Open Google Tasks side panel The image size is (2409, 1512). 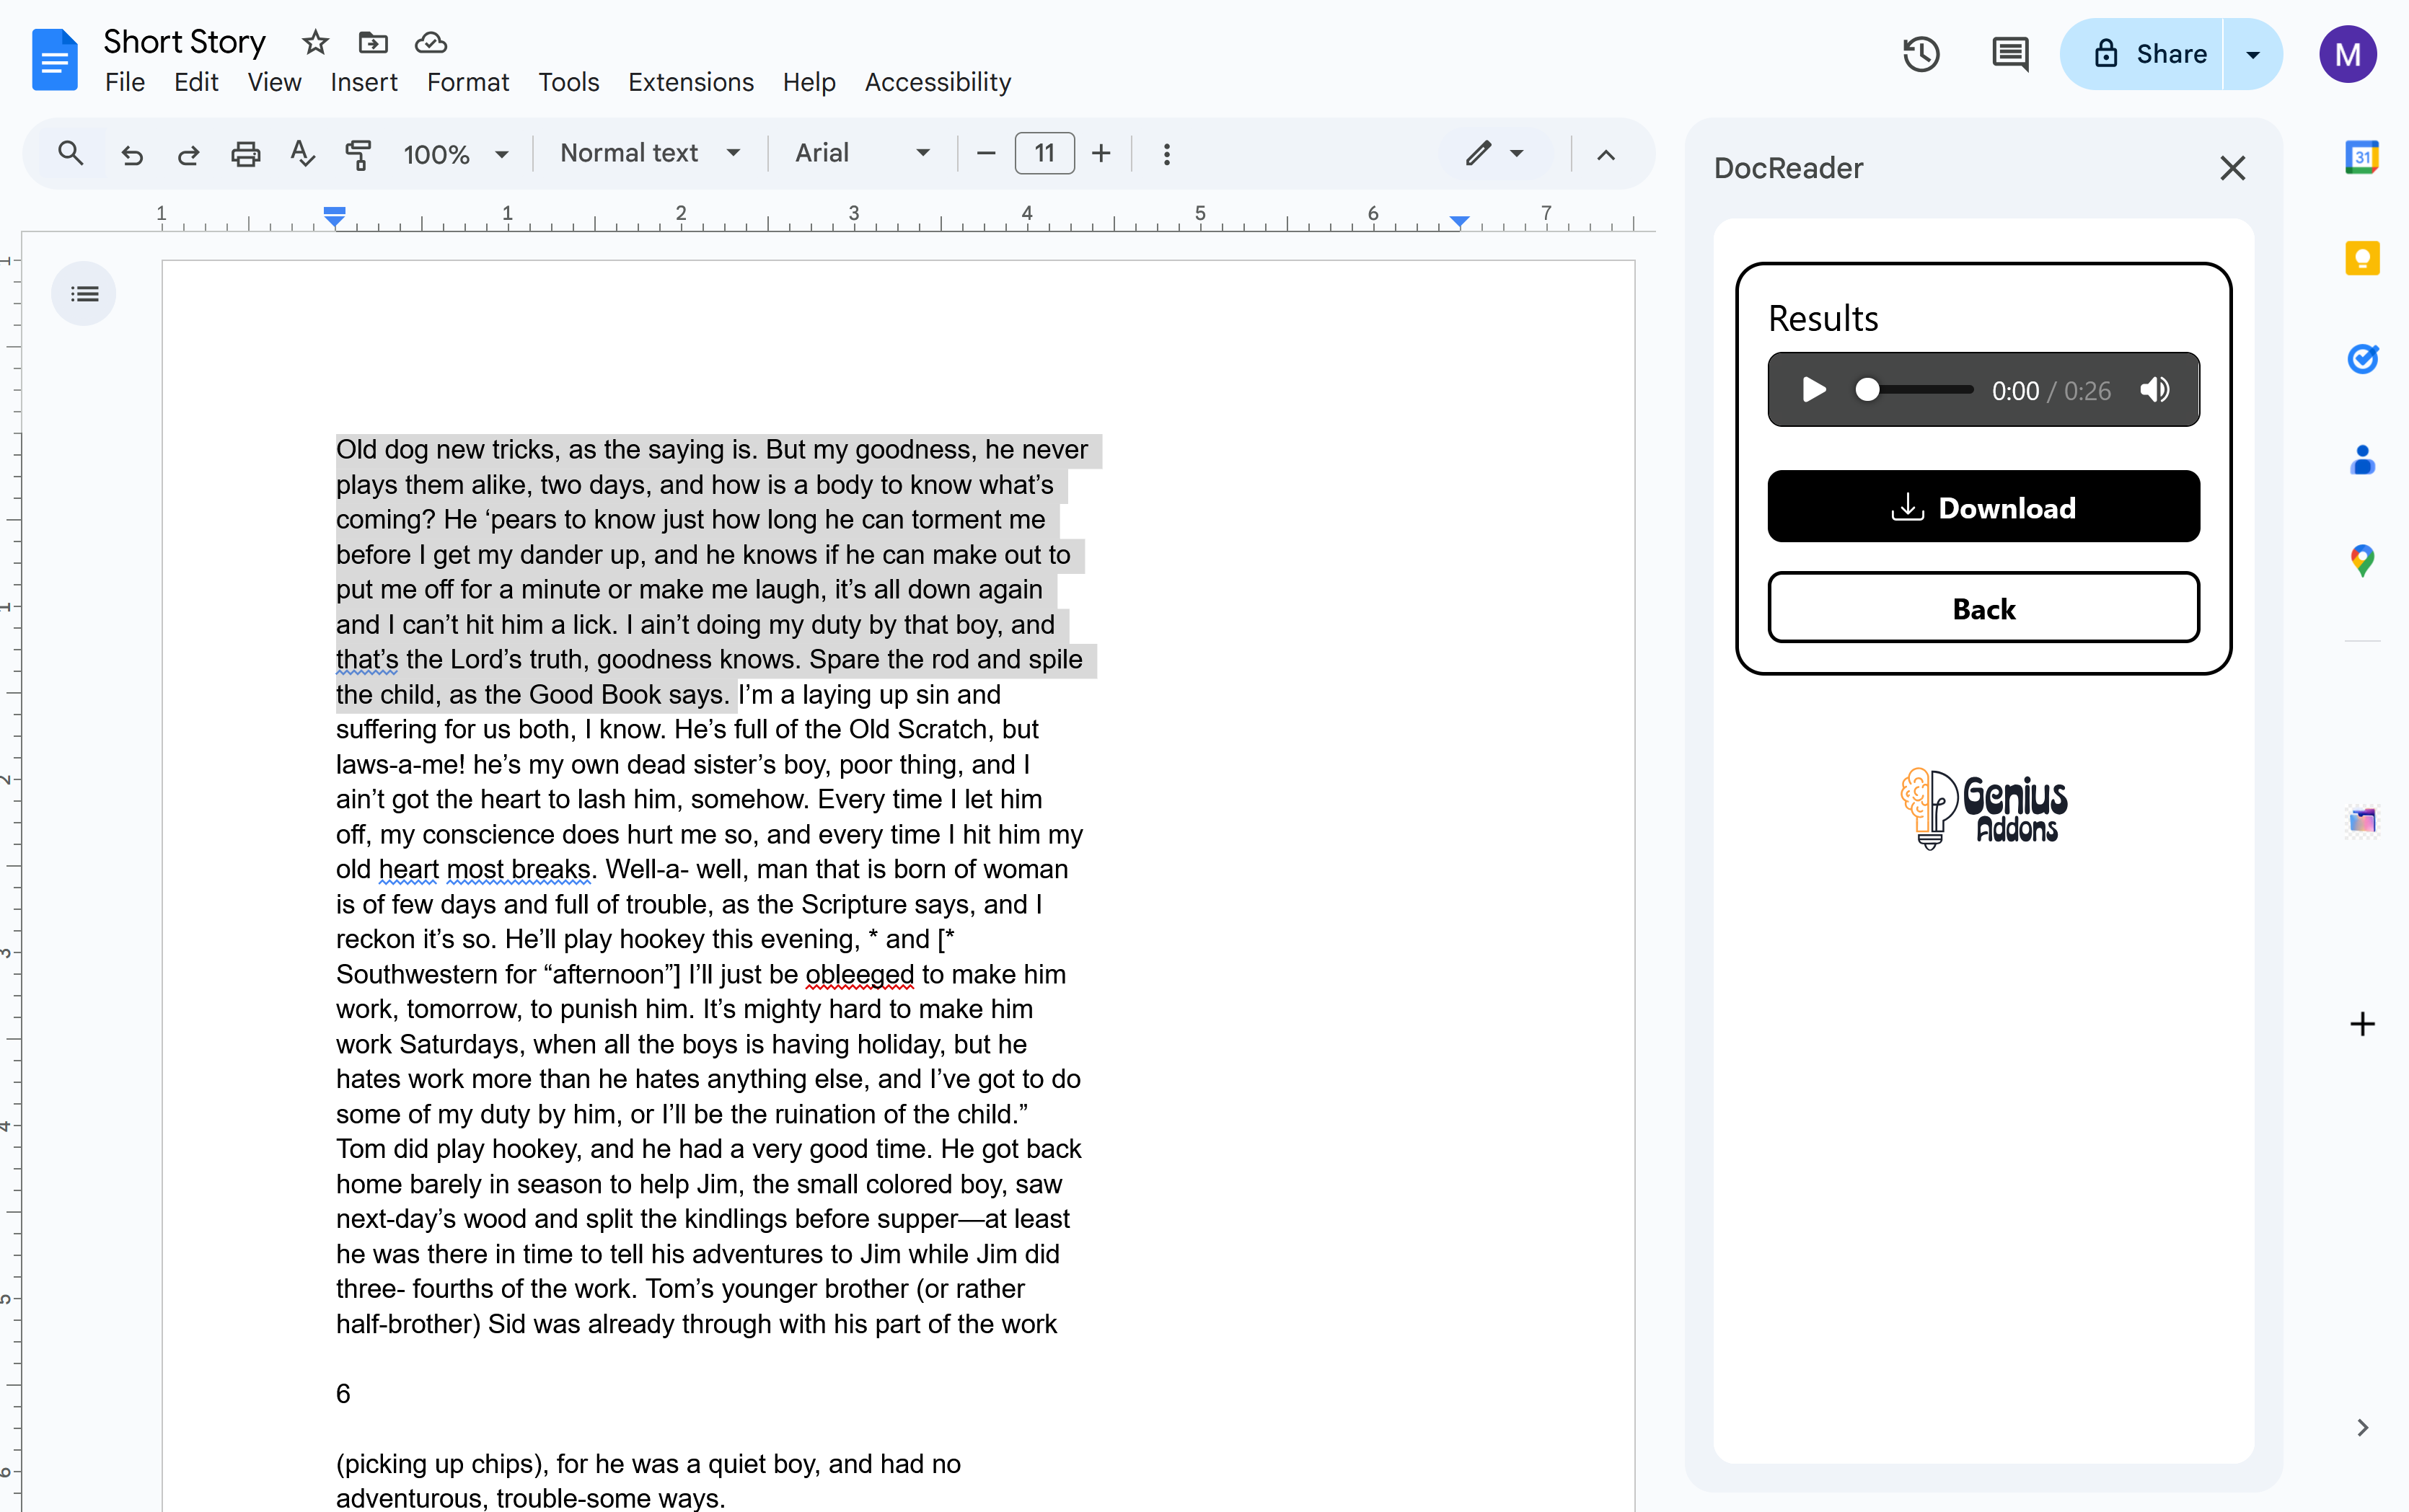pos(2362,358)
